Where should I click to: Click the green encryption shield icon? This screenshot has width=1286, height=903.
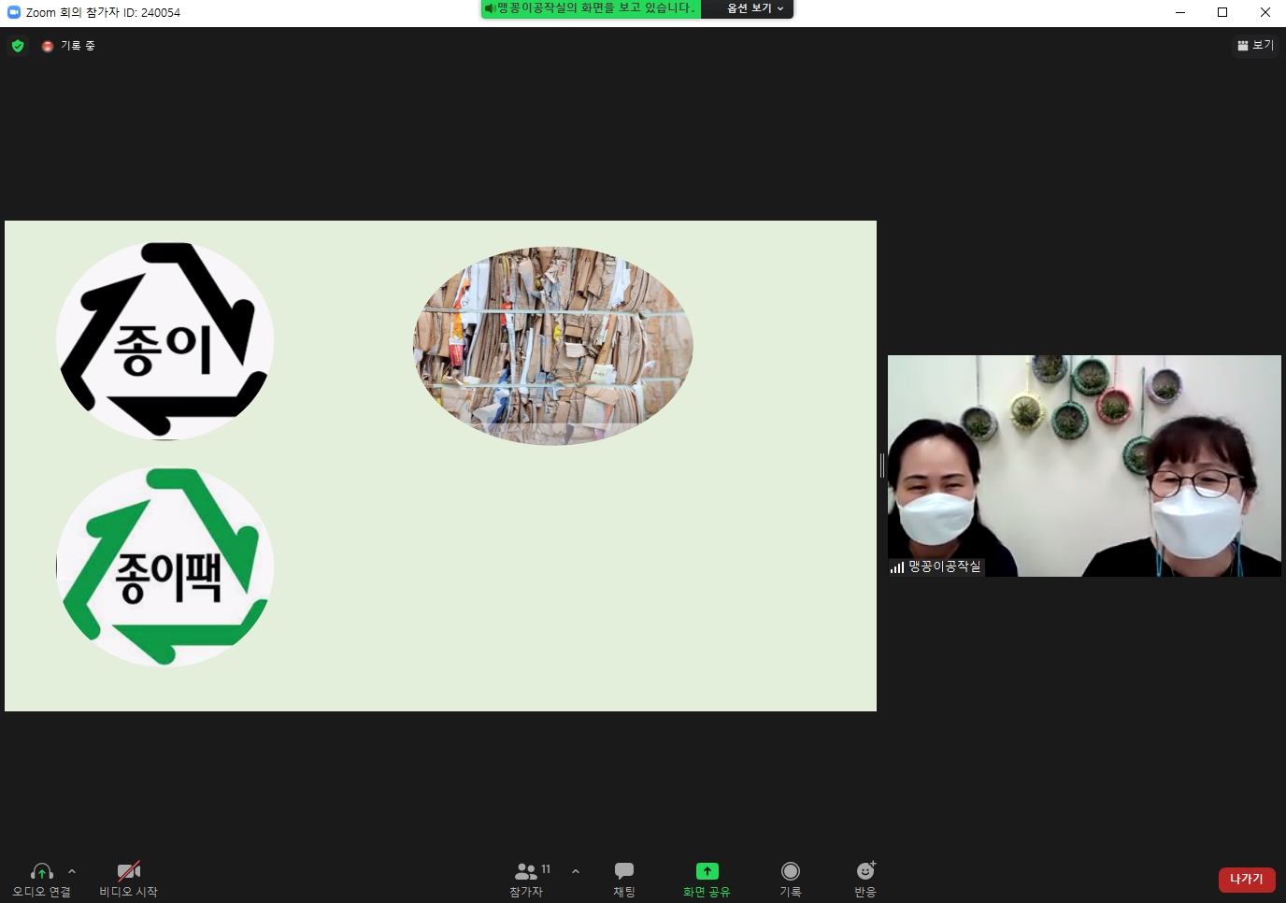(x=18, y=46)
